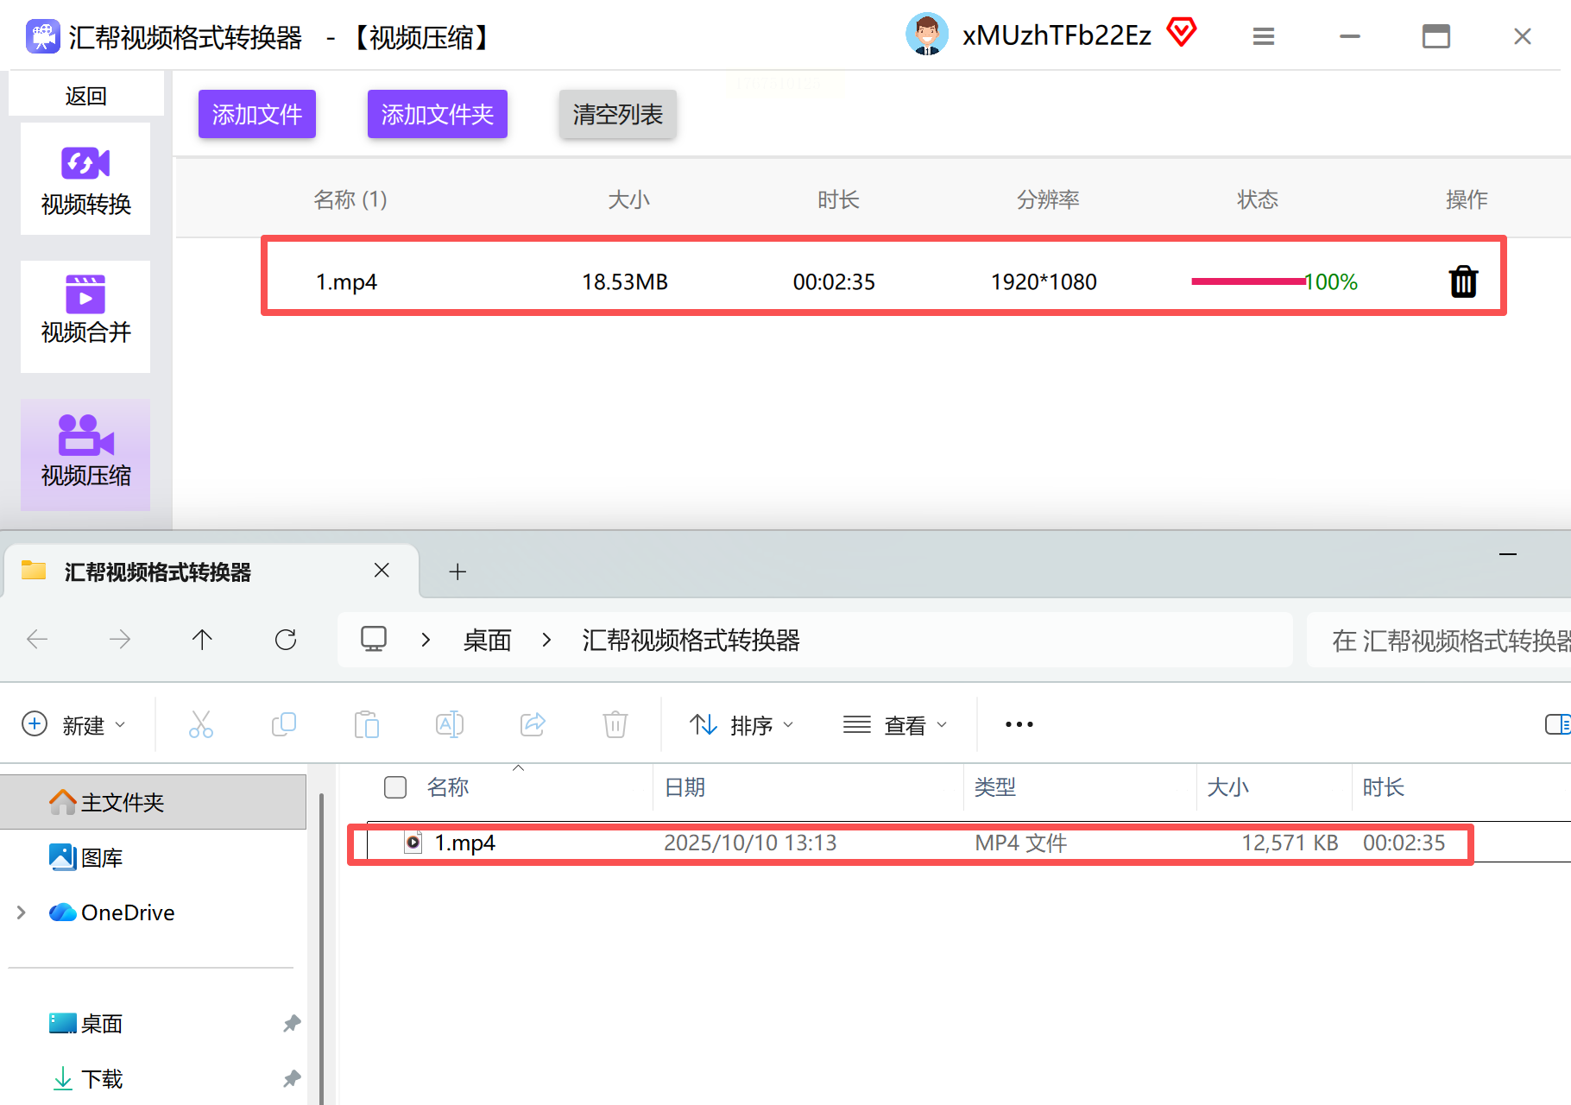Tick the select-all checkbox in Explorer header
Screen dimensions: 1571x1105
pos(395,787)
